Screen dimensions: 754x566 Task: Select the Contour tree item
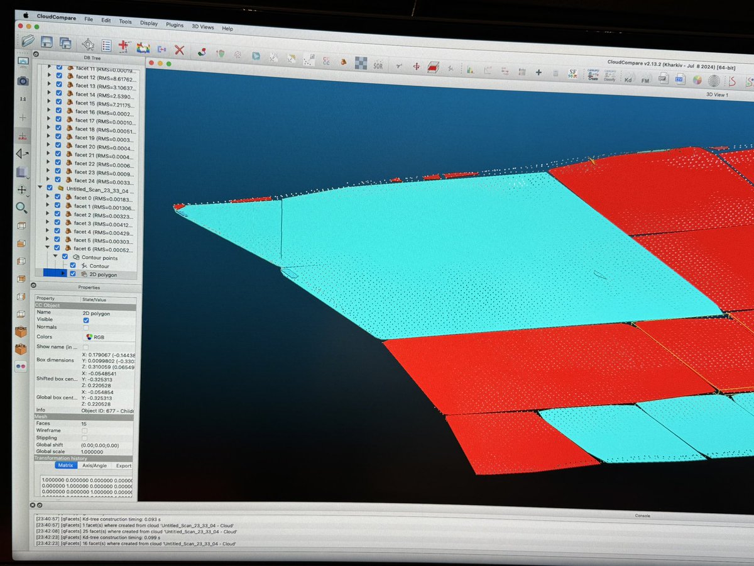click(x=99, y=266)
